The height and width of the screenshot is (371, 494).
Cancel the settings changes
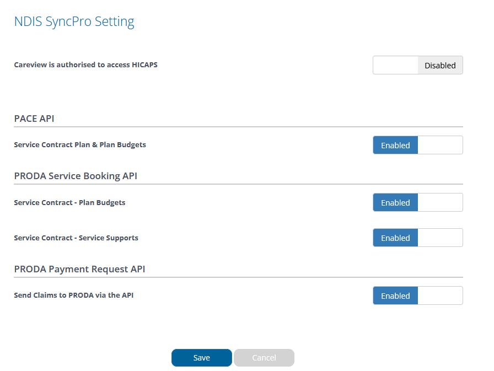click(x=264, y=358)
